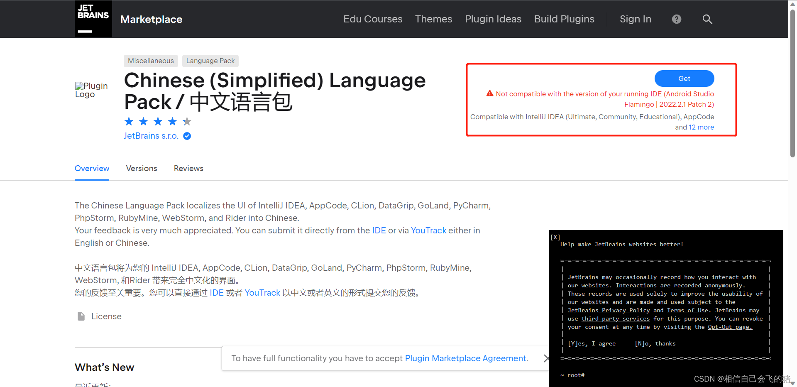
Task: Go to Edu Courses
Action: [x=373, y=19]
